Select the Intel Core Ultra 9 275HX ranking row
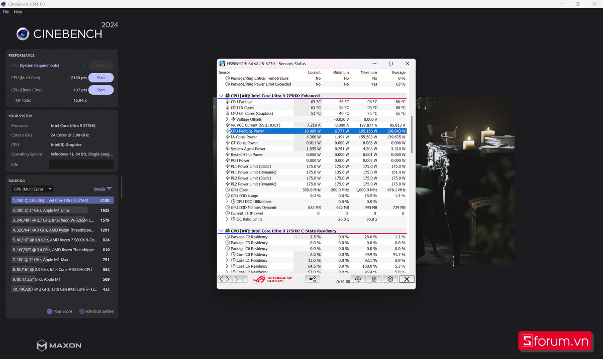This screenshot has height=359, width=603. pyautogui.click(x=62, y=201)
